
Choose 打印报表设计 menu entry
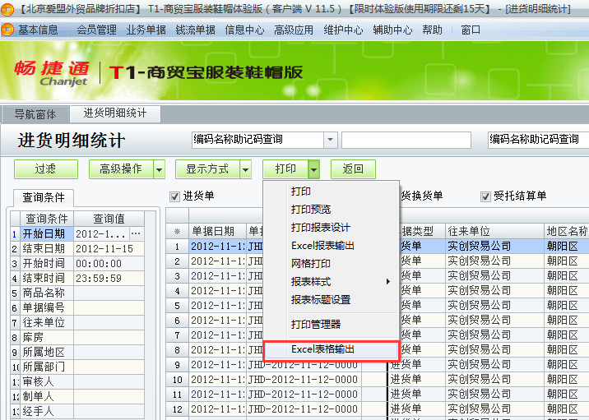click(331, 228)
